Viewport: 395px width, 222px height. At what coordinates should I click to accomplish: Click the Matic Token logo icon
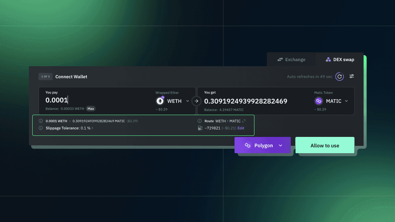coord(319,101)
